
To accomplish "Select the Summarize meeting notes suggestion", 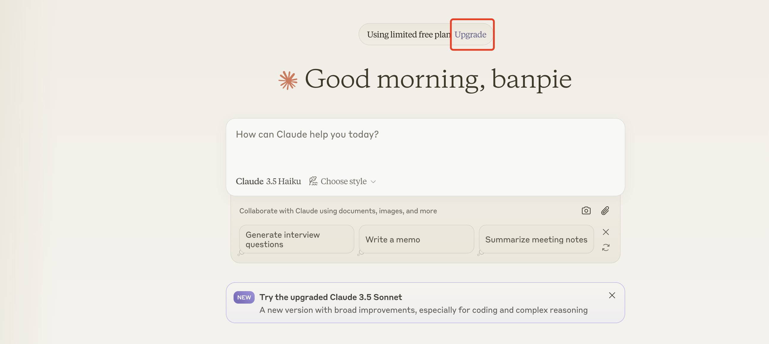I will (536, 239).
